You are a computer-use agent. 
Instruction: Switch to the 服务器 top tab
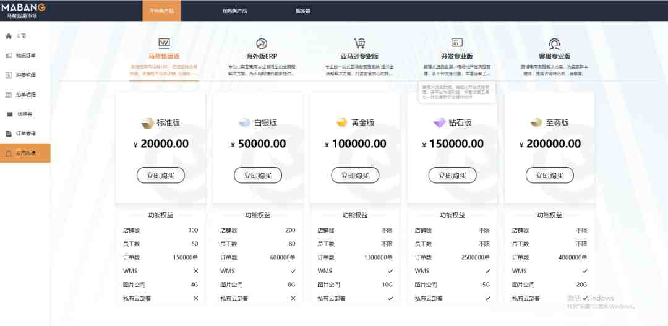pyautogui.click(x=303, y=11)
